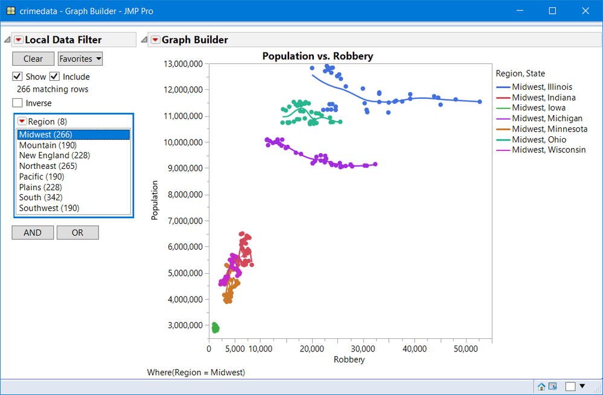Tick the empty box in the status bar

point(570,386)
